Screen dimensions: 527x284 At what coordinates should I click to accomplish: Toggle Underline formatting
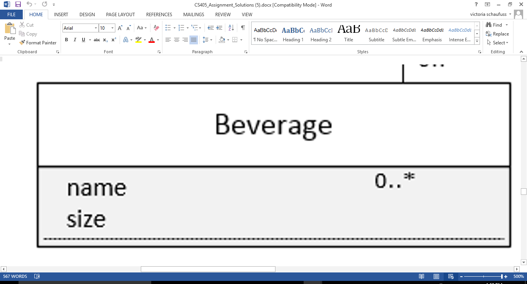pos(83,40)
